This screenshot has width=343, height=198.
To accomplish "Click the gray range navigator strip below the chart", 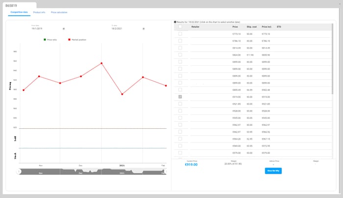I will [93, 171].
